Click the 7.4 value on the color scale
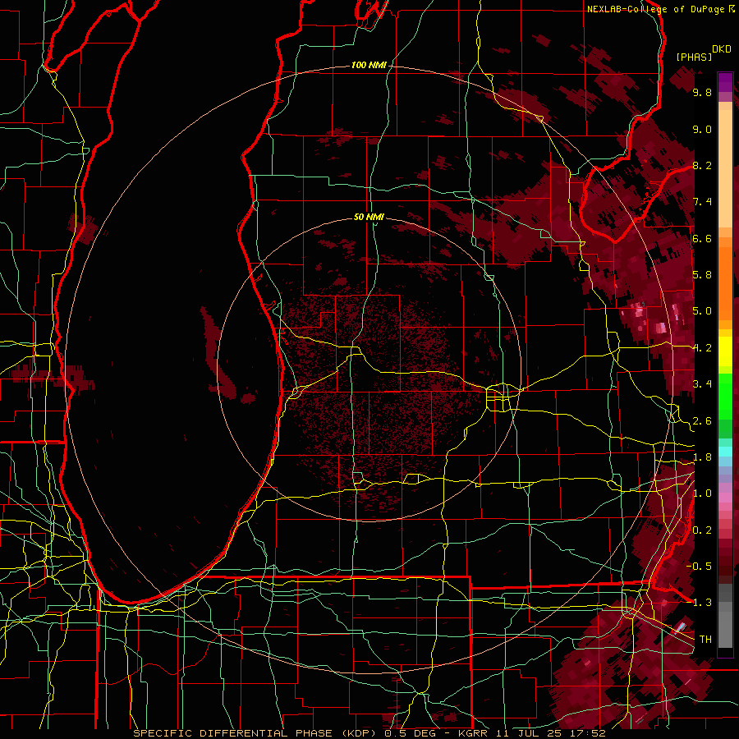Viewport: 739px width, 739px height. (x=702, y=202)
